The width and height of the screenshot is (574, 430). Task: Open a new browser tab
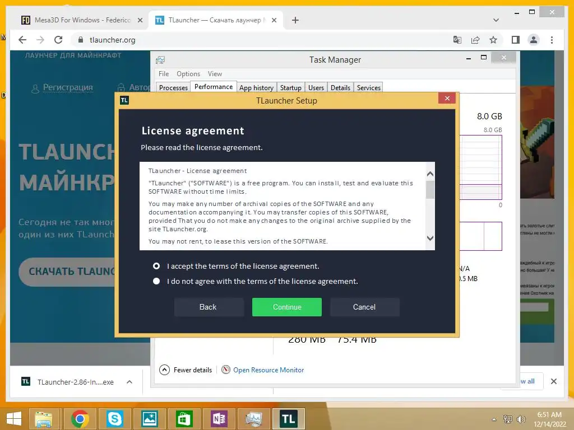click(295, 21)
